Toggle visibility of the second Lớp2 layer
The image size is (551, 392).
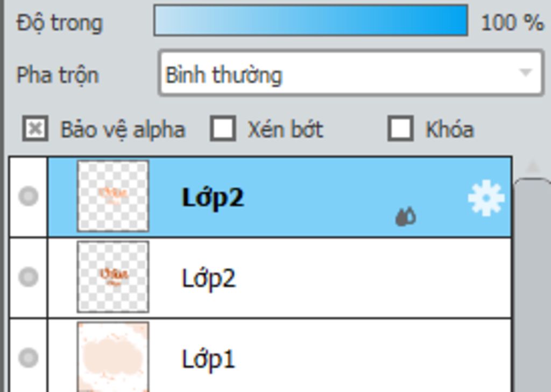coord(28,277)
